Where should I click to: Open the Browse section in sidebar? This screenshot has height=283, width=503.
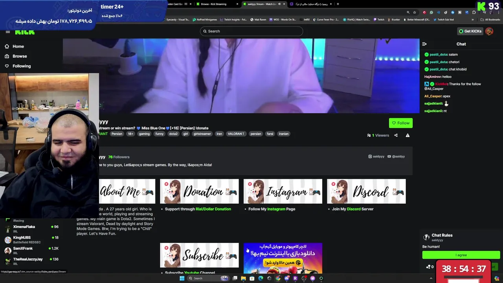point(16,56)
